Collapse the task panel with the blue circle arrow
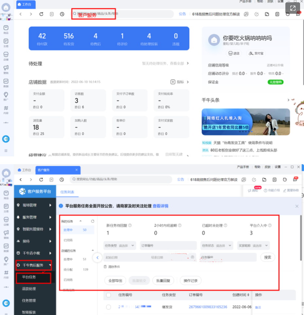Image resolution: width=304 pixels, height=315 pixels. pos(97,258)
